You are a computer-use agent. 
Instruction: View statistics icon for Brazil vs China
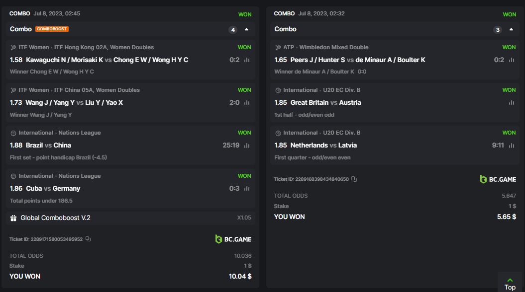coord(247,146)
